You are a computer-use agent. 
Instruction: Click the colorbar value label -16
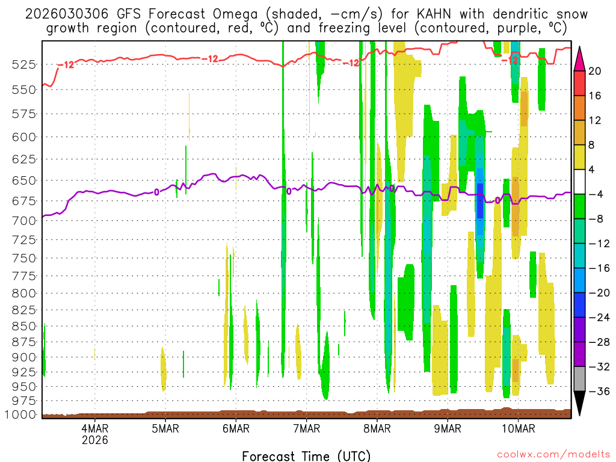pyautogui.click(x=599, y=268)
